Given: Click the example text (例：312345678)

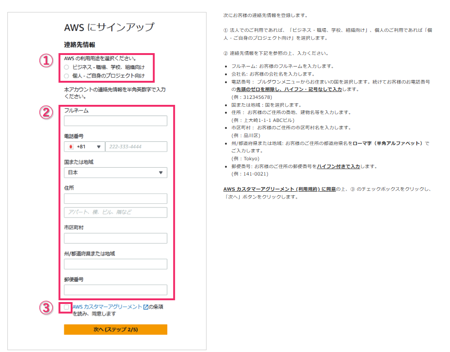Looking at the screenshot, I should pyautogui.click(x=252, y=97).
